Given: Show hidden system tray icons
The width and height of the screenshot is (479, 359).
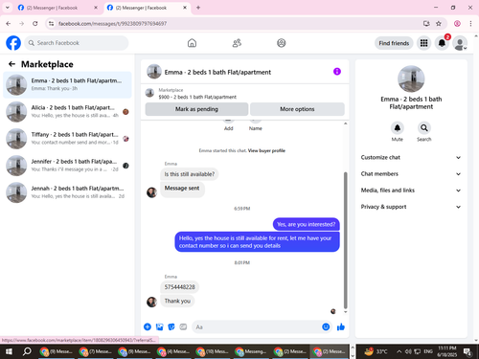Looking at the screenshot, I should [399, 351].
